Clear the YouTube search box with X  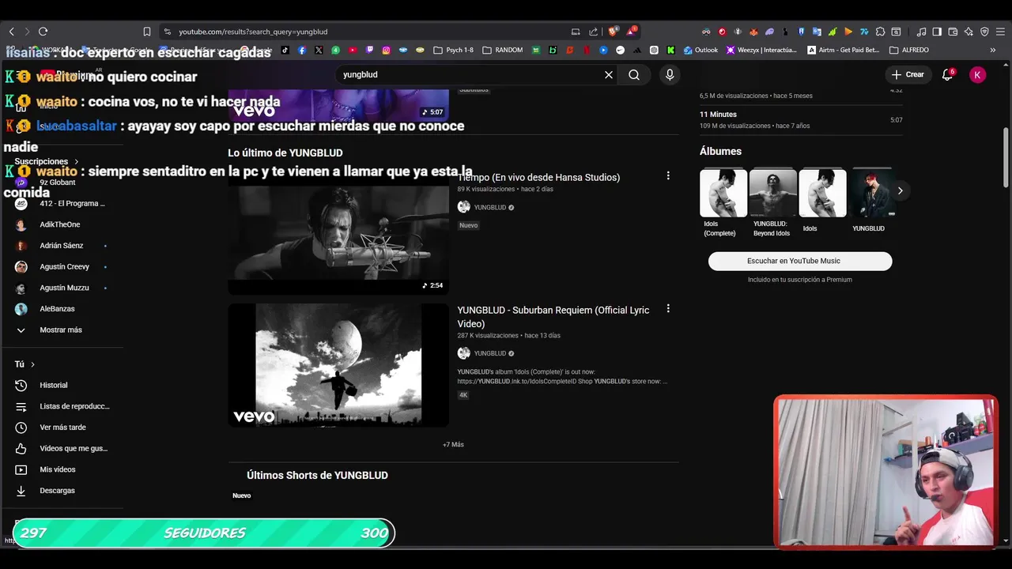609,74
